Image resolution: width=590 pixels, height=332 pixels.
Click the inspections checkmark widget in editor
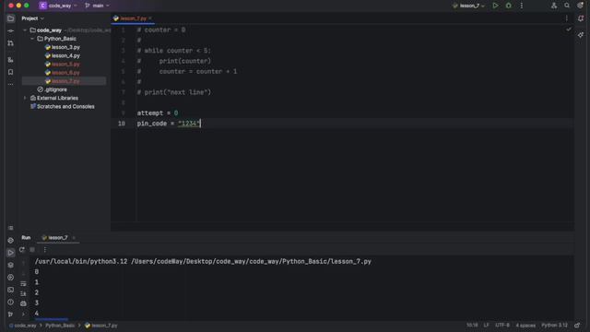(x=569, y=30)
